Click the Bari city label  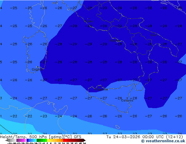(154, 35)
